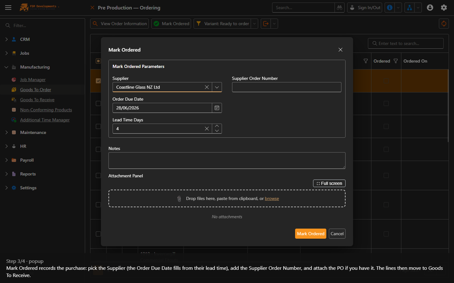Viewport: 454px width, 283px height.
Task: Open dropdown beside the info icon
Action: click(398, 8)
